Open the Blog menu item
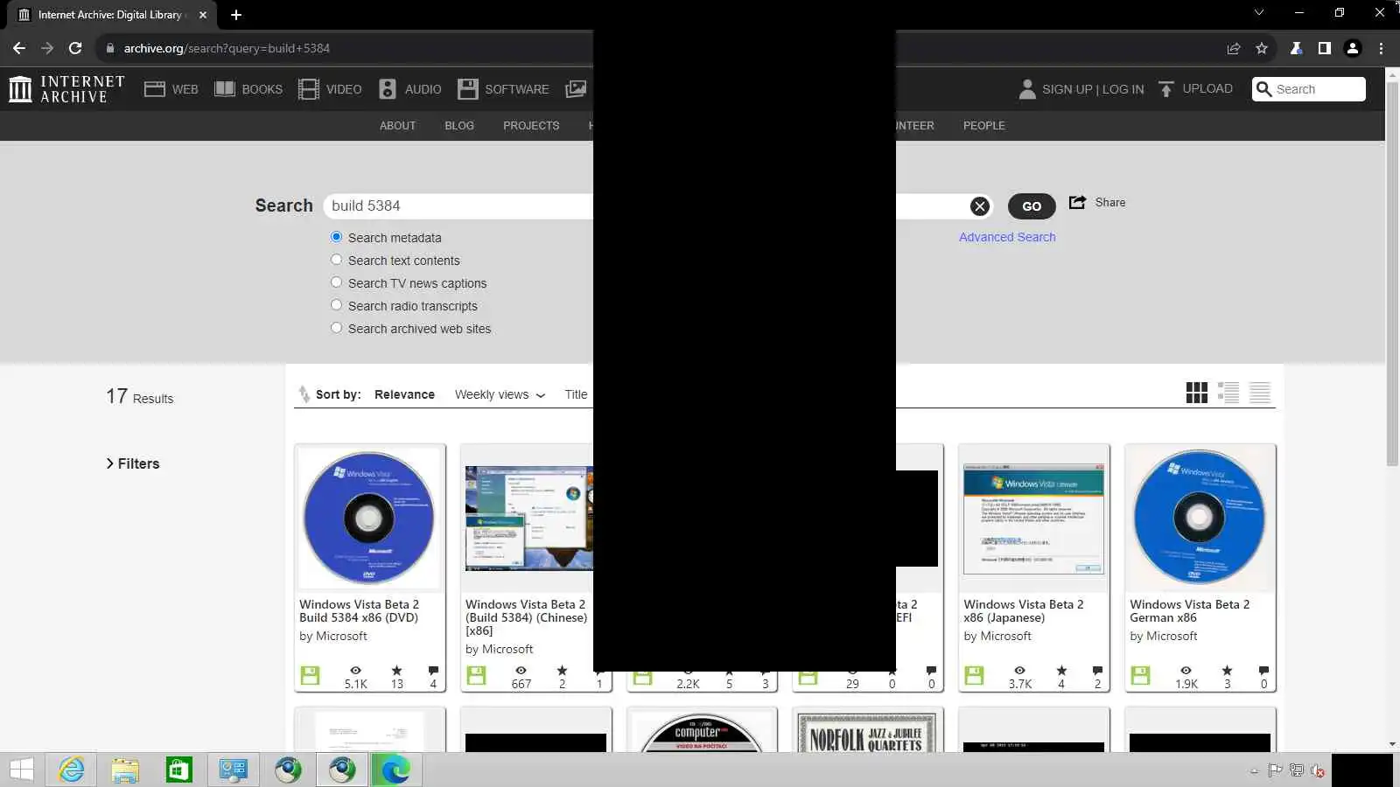 [459, 126]
